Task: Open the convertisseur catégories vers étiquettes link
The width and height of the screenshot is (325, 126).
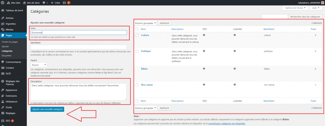Action: point(226,124)
